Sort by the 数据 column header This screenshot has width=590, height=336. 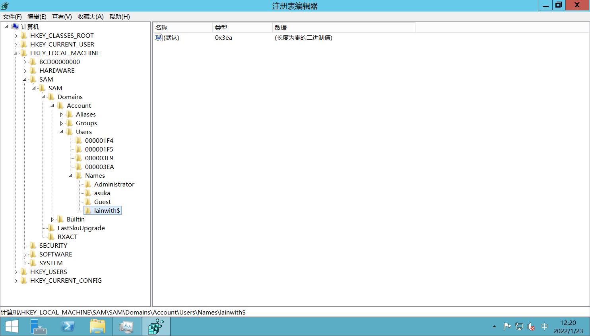tap(344, 27)
